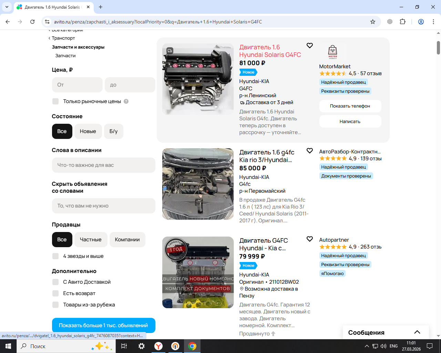The width and height of the screenshot is (441, 353).
Task: Select Все under Состояние
Action: point(62,131)
